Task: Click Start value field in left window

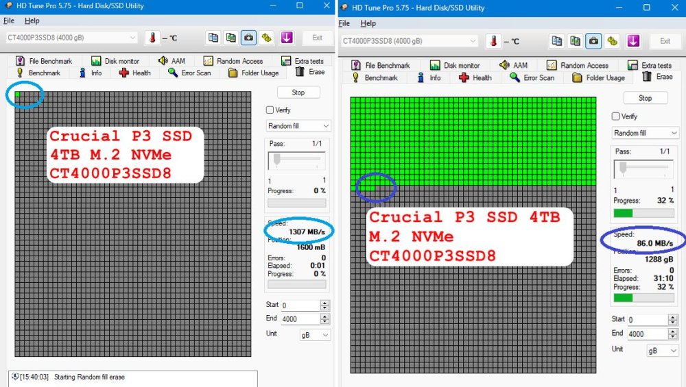Action: [x=300, y=305]
